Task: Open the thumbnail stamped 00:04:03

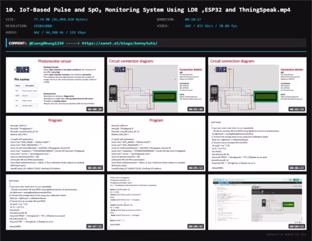Action: click(x=55, y=144)
